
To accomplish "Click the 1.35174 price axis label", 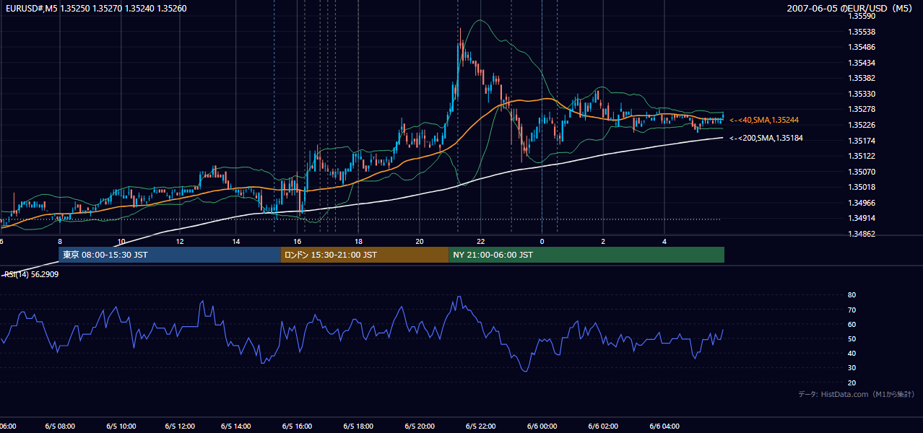I will click(862, 141).
